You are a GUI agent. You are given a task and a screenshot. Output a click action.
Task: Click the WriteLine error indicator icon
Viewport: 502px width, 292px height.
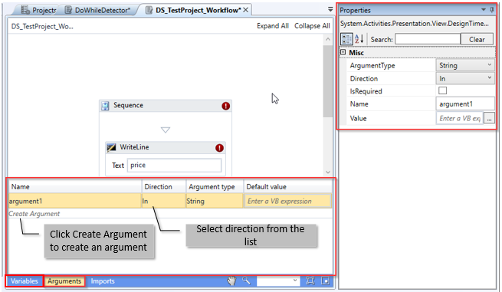coord(219,148)
